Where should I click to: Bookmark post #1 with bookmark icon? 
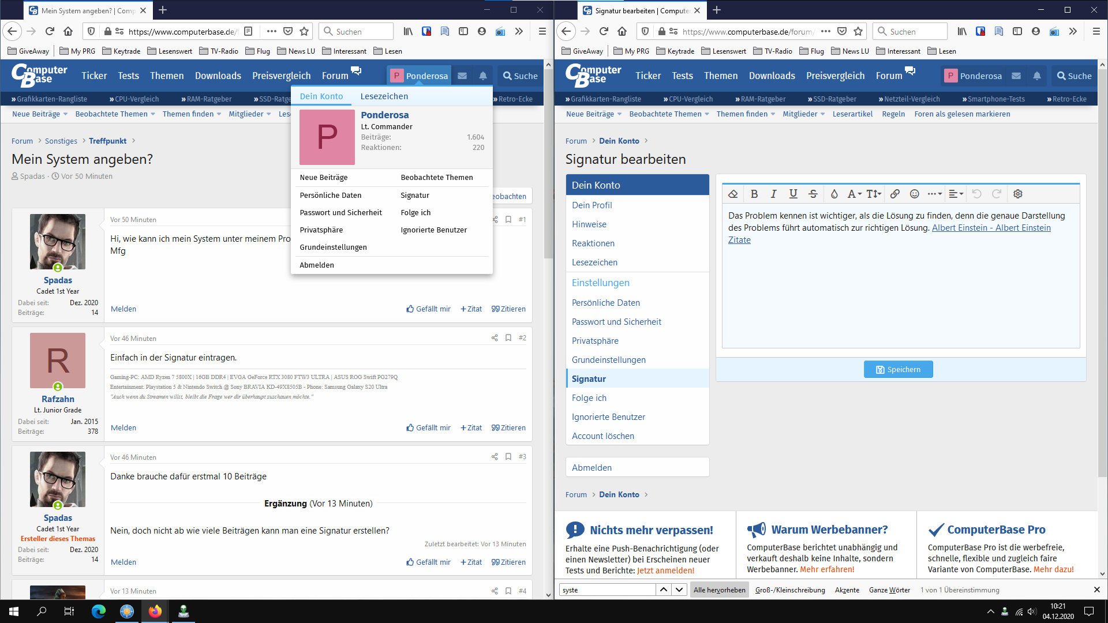tap(508, 219)
